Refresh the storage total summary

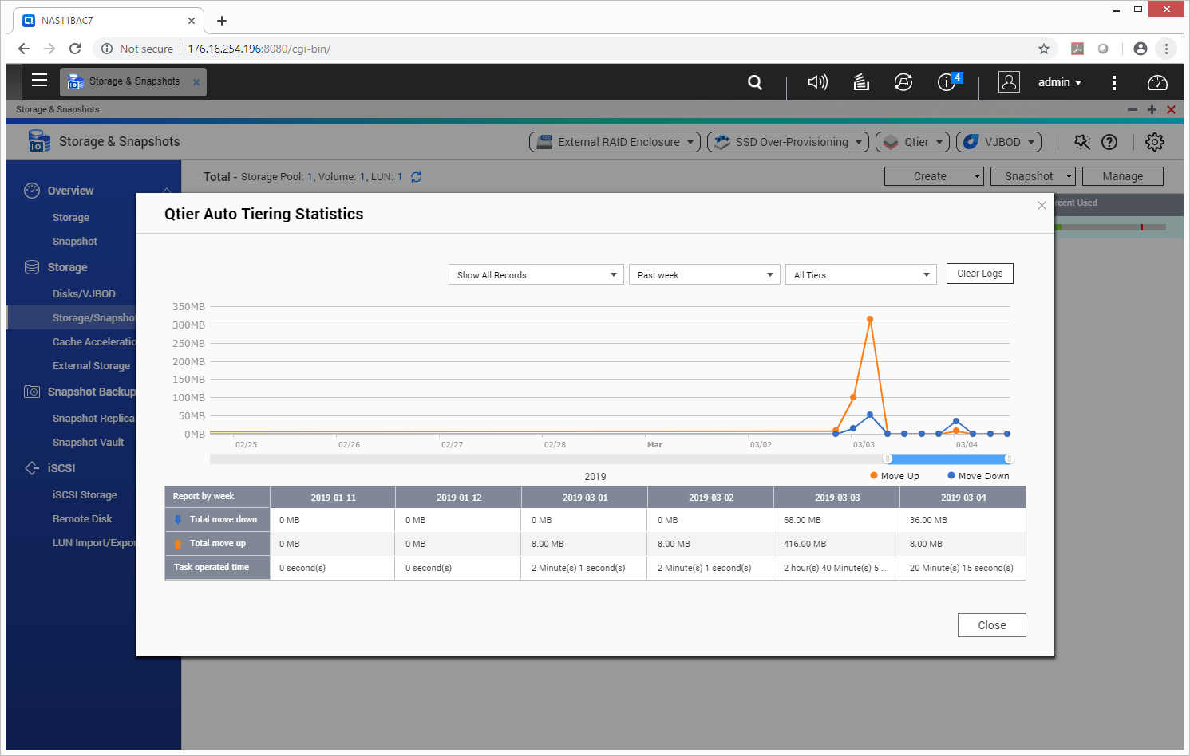(x=416, y=177)
